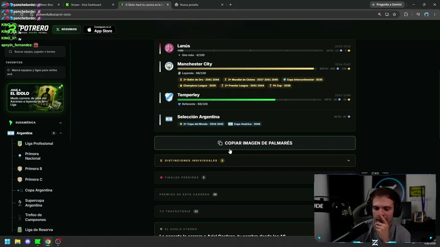Click the Copa Intercontinental 2035 badge
This screenshot has height=247, width=440.
[x=302, y=80]
